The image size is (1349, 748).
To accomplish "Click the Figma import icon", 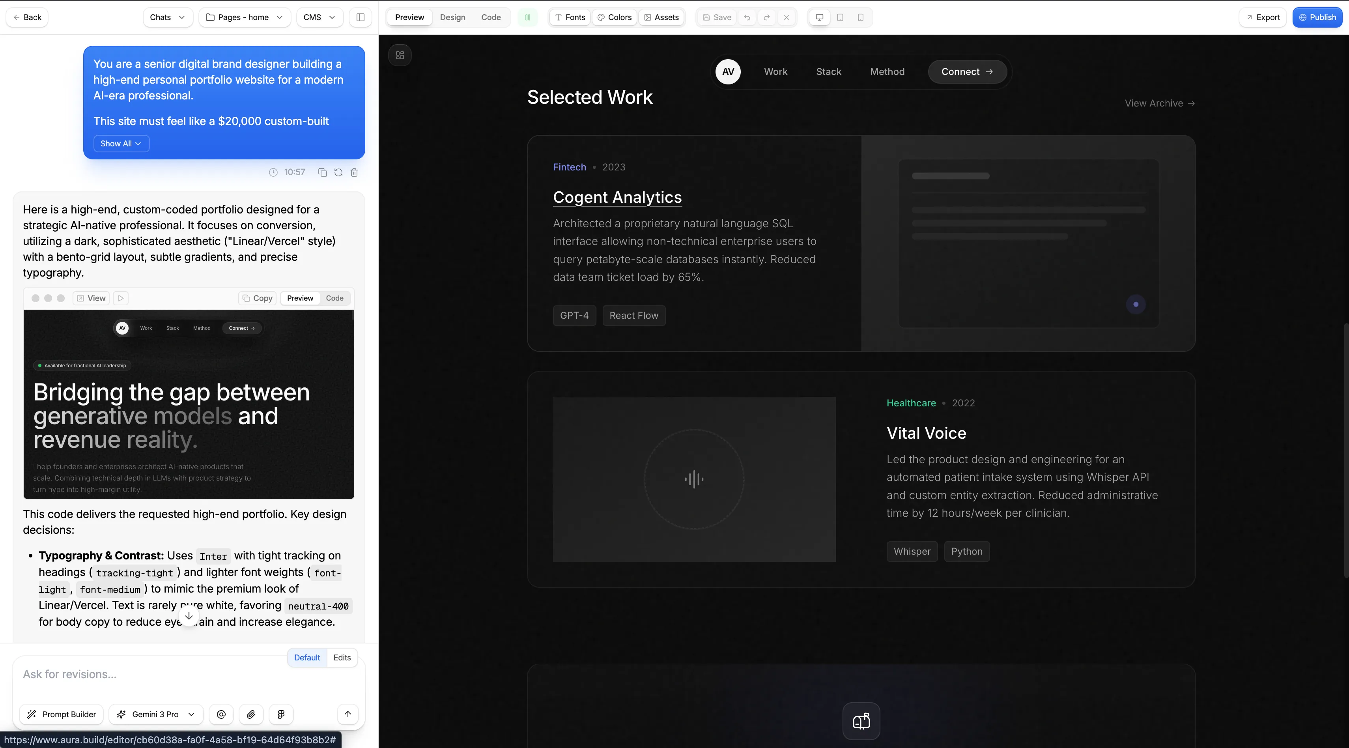I will click(281, 714).
